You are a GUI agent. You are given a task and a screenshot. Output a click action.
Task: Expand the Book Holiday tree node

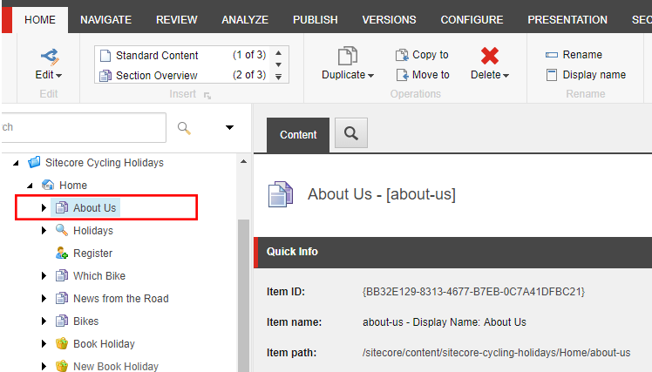click(x=44, y=344)
